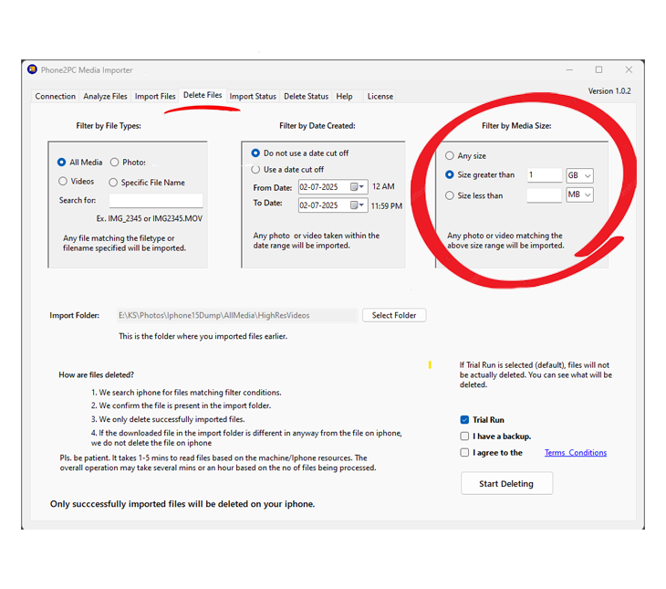The height and width of the screenshot is (589, 666).
Task: Select the Photos radio button
Action: tap(114, 162)
